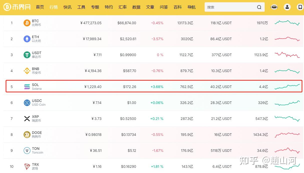Open the 百科 menu item

(x=178, y=7)
